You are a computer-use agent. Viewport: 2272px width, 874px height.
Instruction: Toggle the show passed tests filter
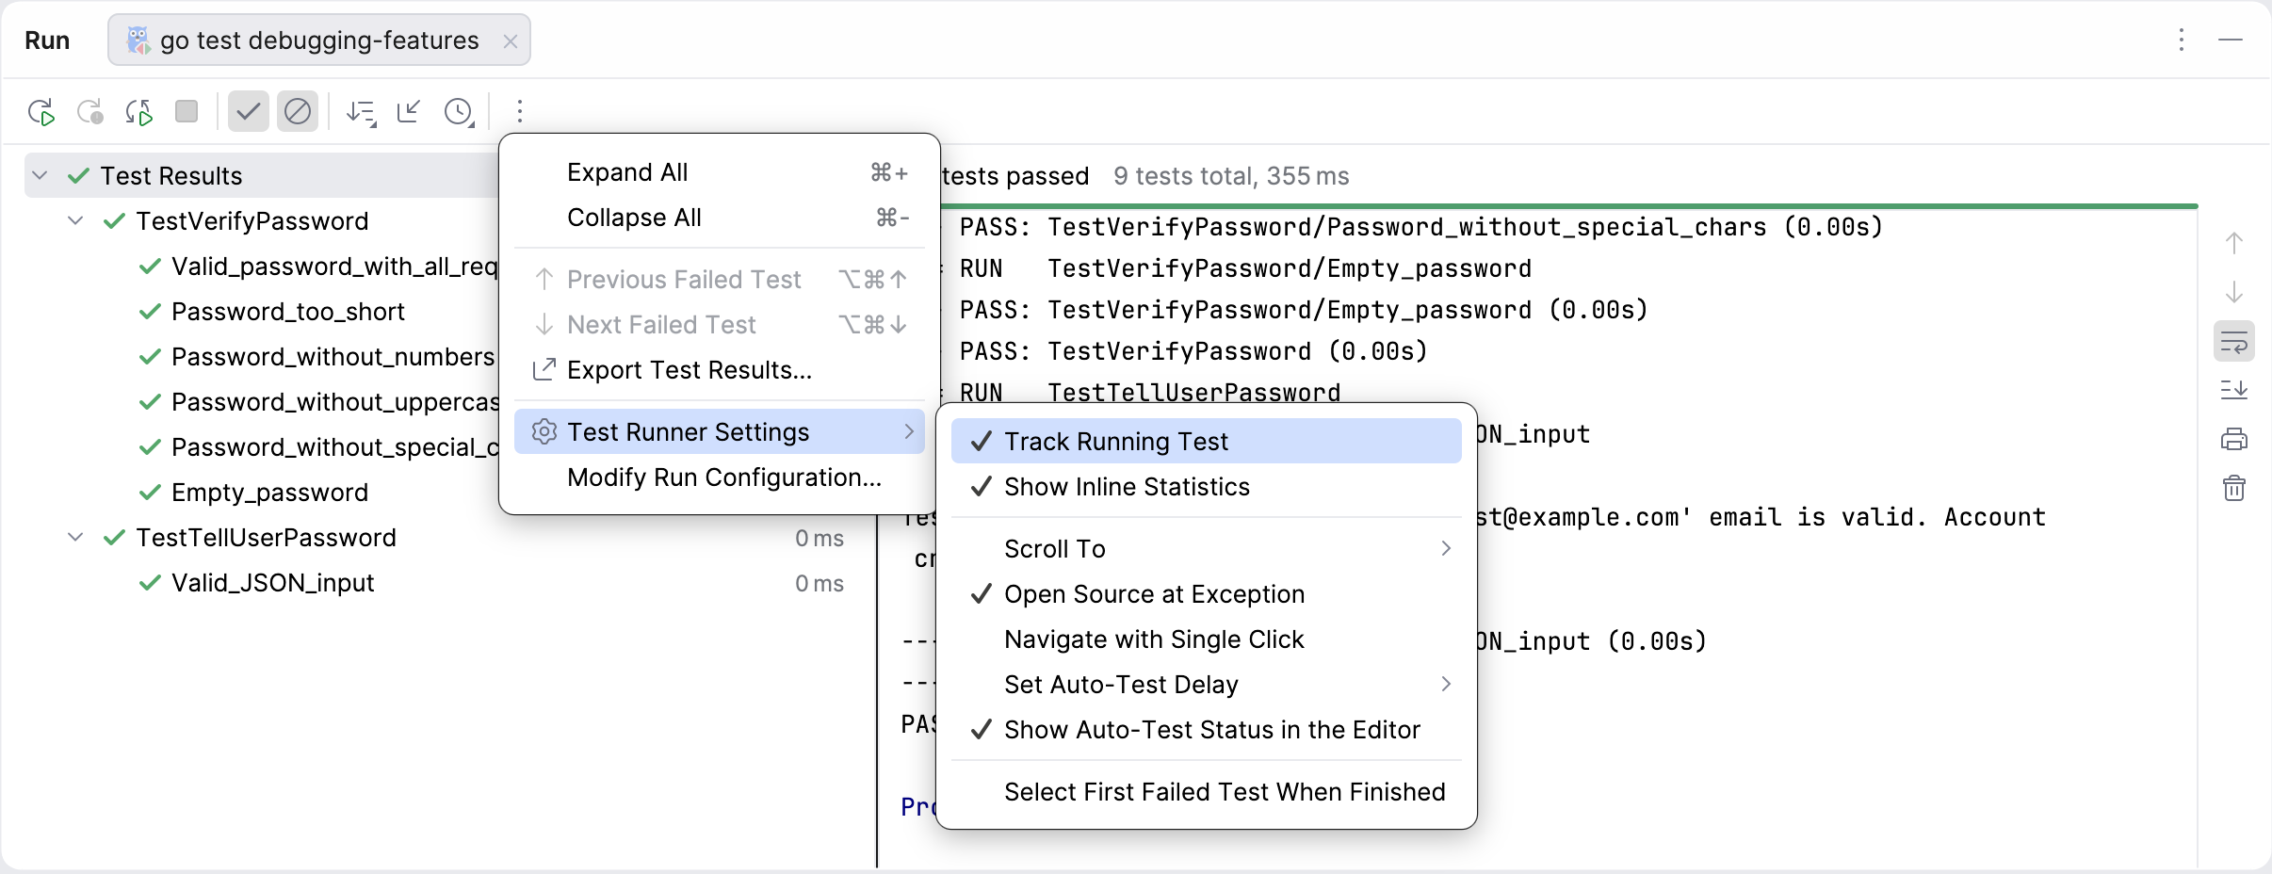tap(248, 111)
